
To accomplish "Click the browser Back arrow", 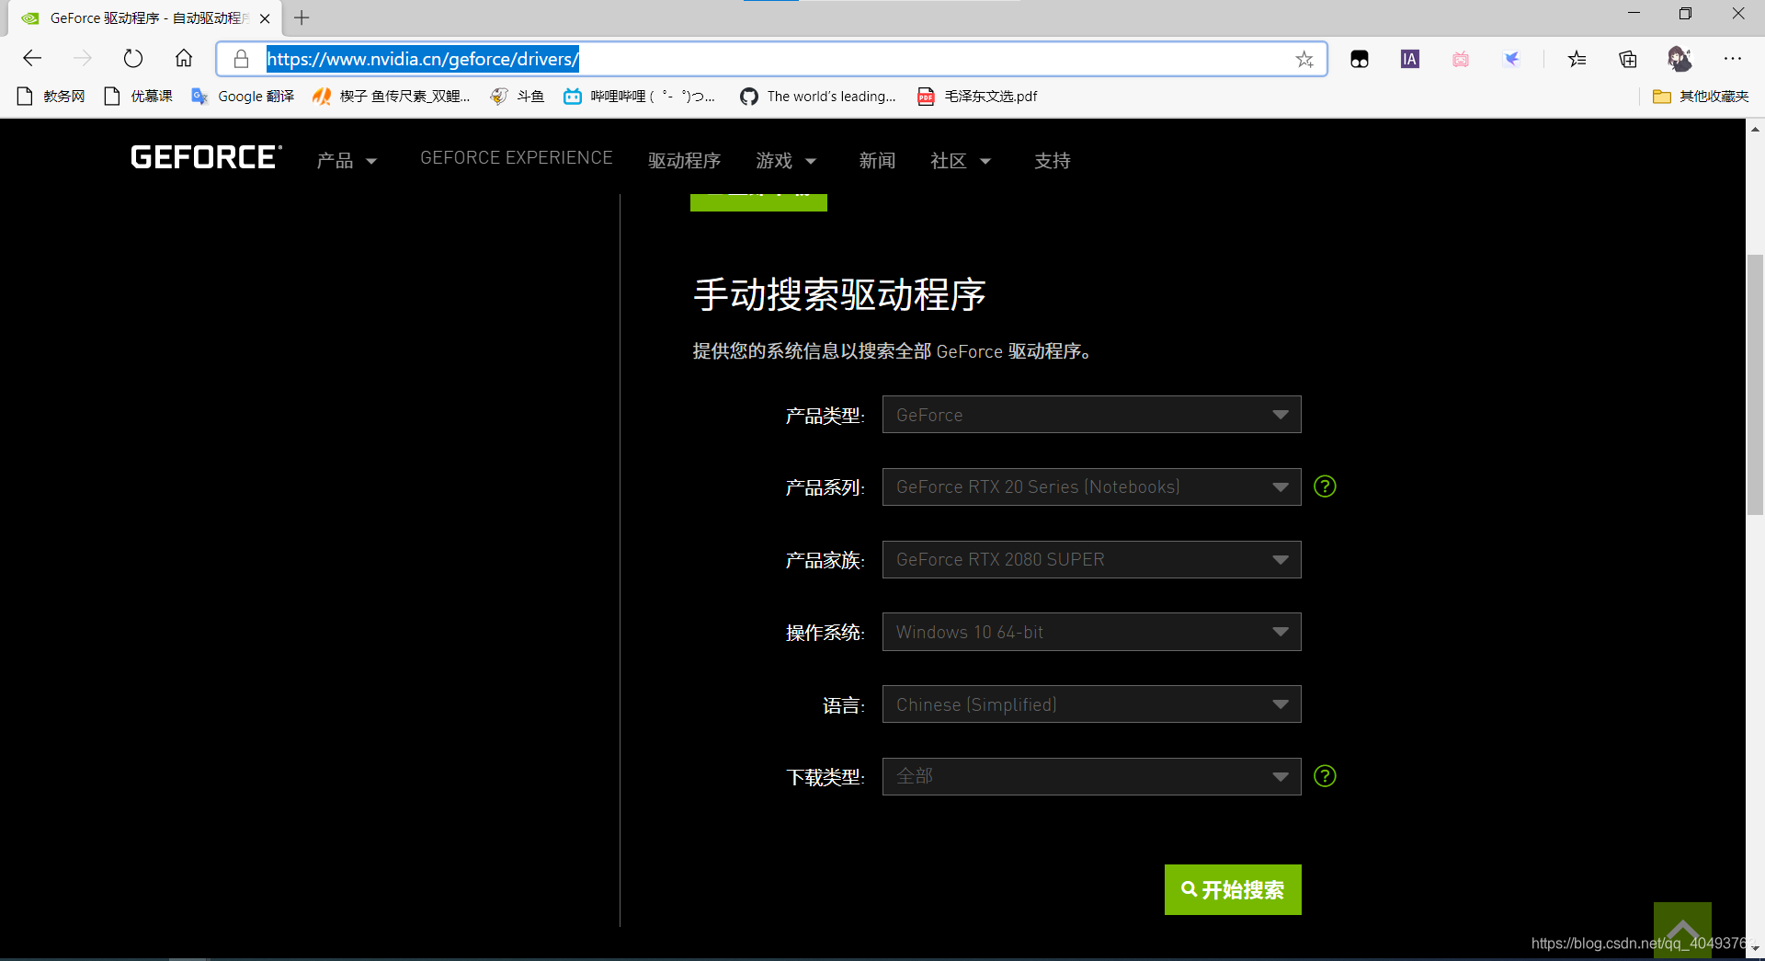I will tap(32, 59).
